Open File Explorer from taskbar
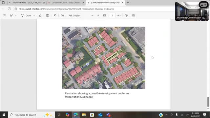The height and width of the screenshot is (118, 210). (x=84, y=115)
